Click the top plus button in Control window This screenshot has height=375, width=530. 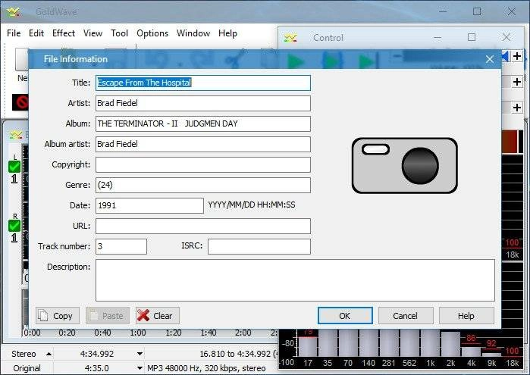coord(517,56)
